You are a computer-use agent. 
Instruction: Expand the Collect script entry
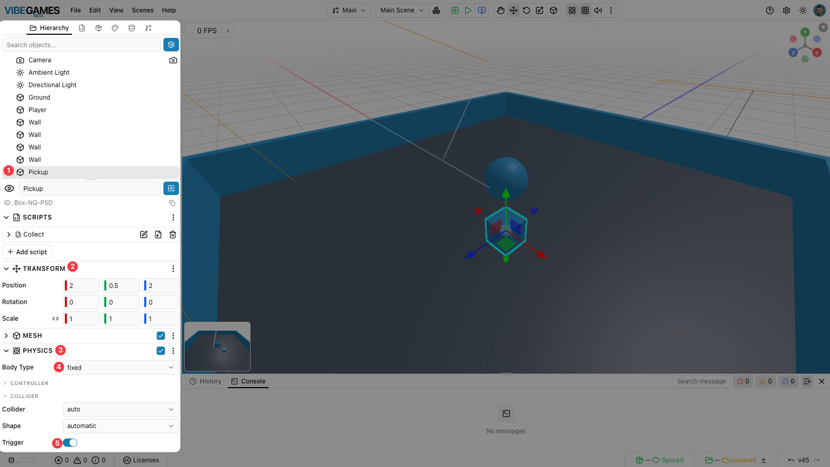click(x=8, y=235)
